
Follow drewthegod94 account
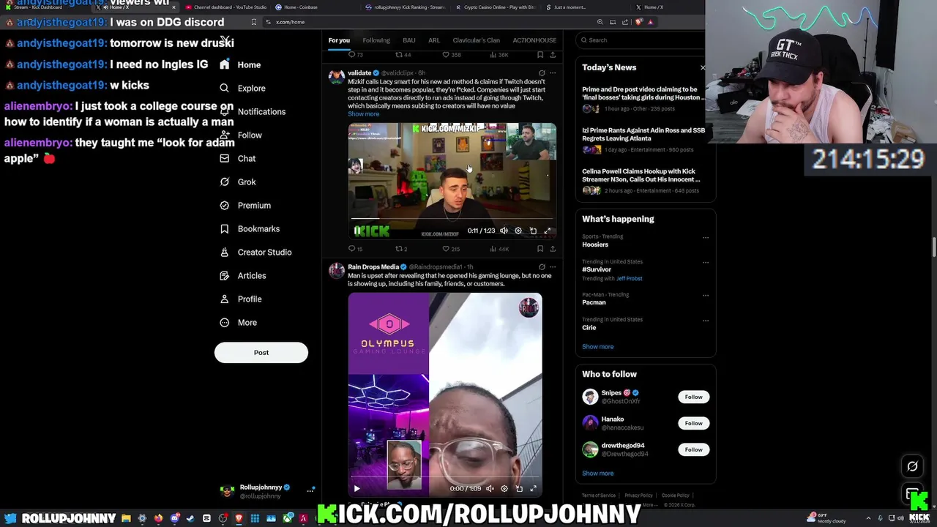pos(693,449)
